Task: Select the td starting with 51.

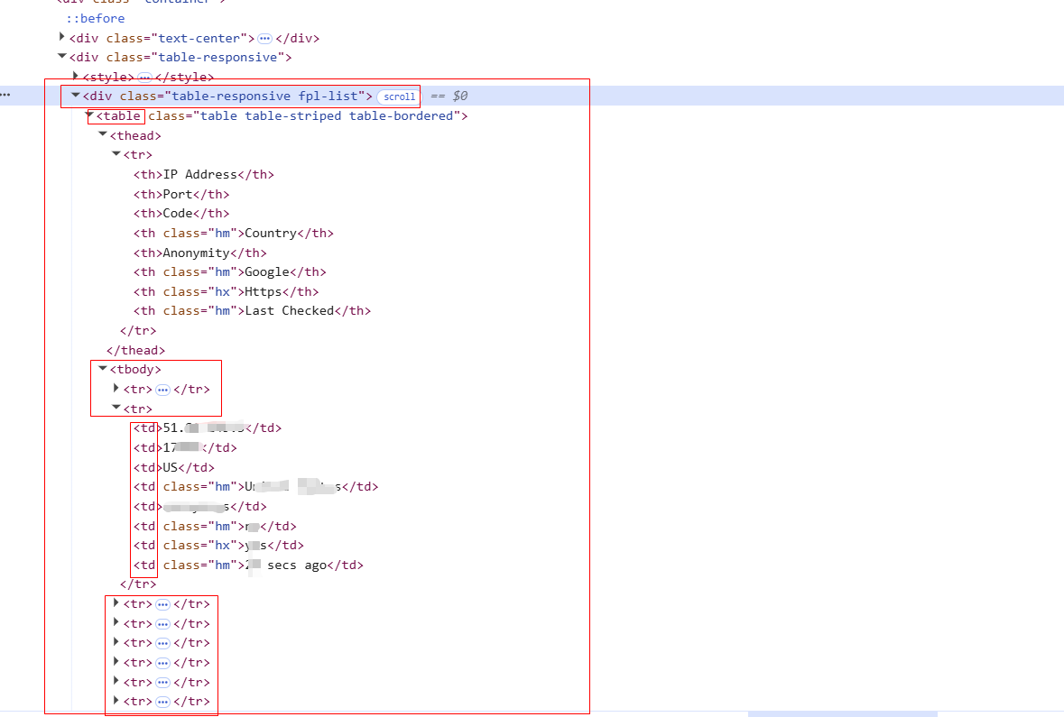Action: point(207,427)
